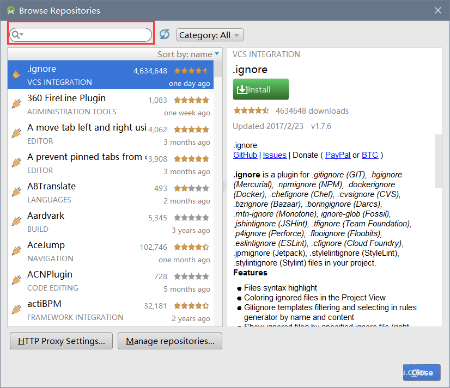Screen dimensions: 450x388
Task: Click plug icon beside A8Translate
Action: [17, 192]
